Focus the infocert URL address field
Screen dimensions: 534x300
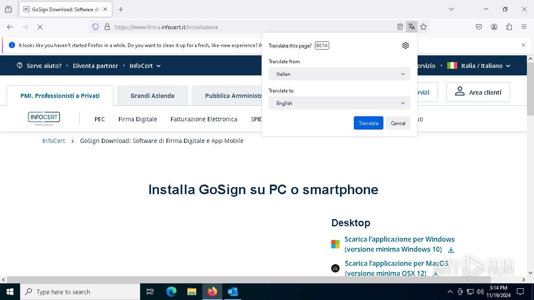(250, 27)
